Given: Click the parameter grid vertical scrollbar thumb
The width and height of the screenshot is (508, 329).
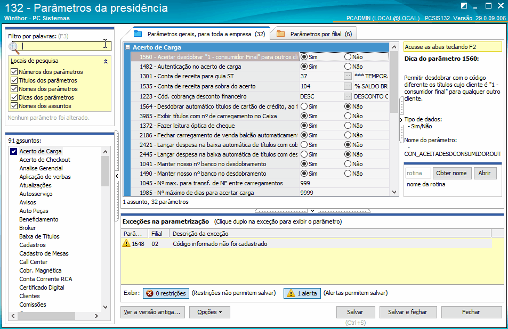Looking at the screenshot, I should point(394,82).
